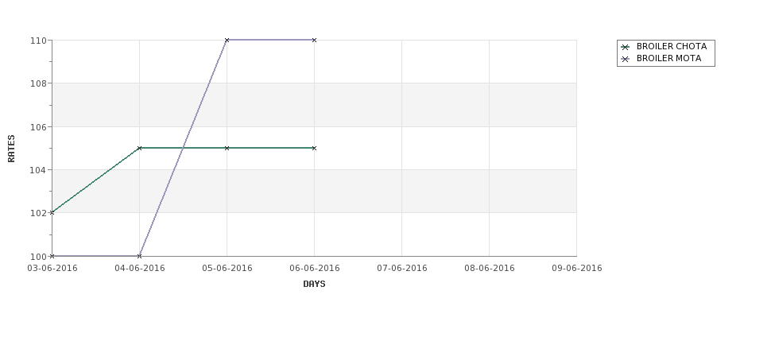Select BROILER MOTA point at 06-06-2016
The image size is (775, 341).
(x=314, y=40)
